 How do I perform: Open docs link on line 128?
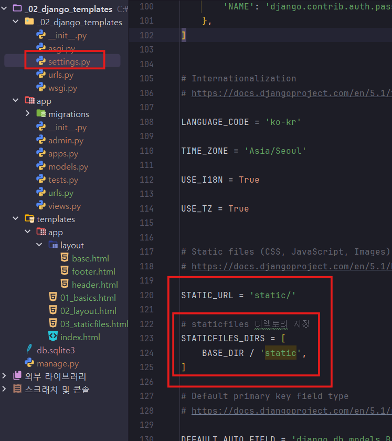tap(292, 411)
